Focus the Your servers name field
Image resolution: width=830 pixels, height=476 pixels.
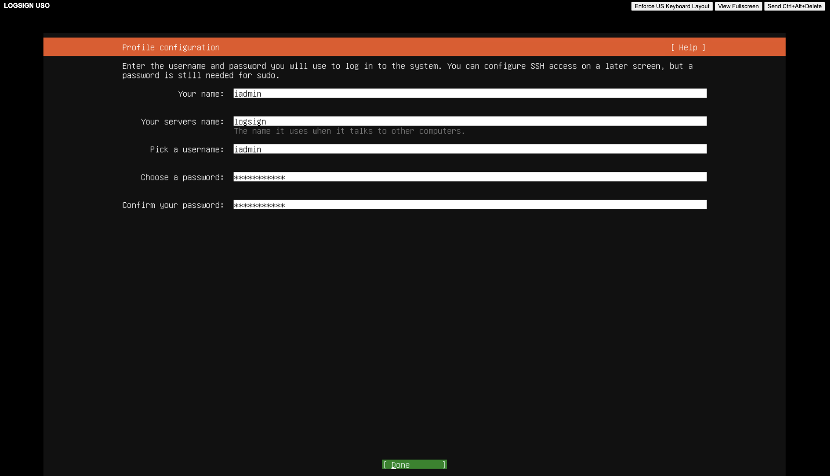470,121
